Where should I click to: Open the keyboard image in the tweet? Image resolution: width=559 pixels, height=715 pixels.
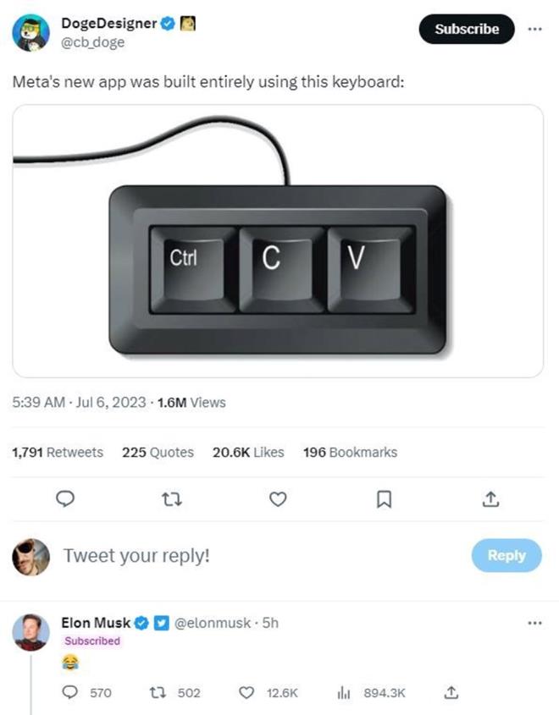pyautogui.click(x=278, y=241)
